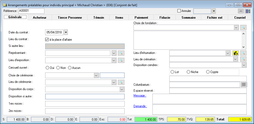254x124 pixels.
Task: Click the list-dollar icon at top right
Action: (248, 11)
